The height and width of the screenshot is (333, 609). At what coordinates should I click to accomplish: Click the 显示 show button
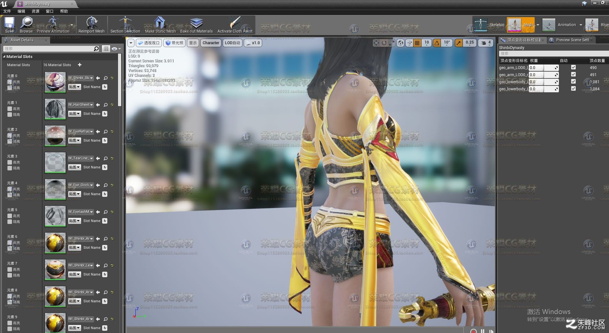coord(193,43)
